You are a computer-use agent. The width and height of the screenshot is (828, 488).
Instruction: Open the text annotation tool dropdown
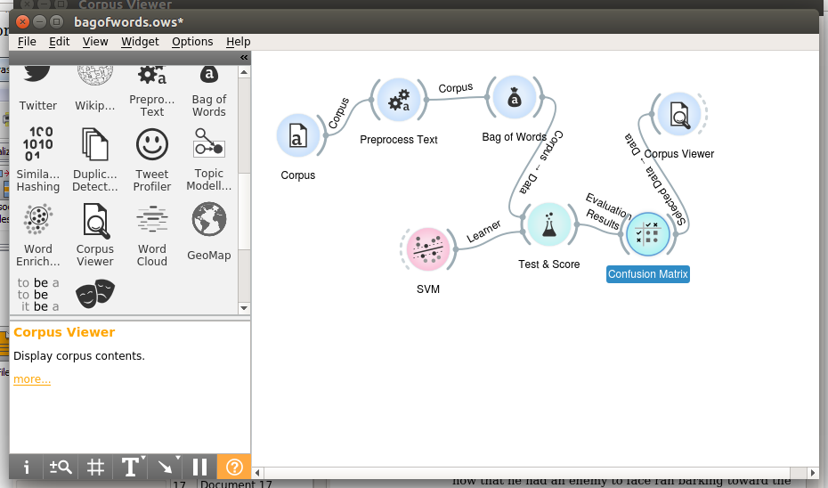(x=131, y=467)
